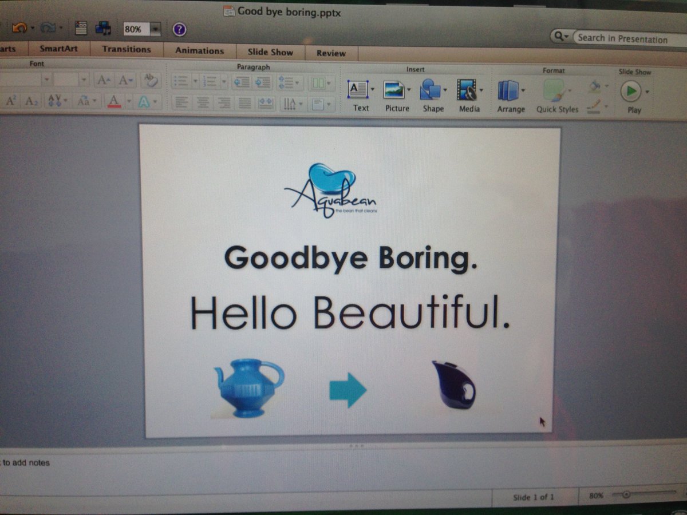The width and height of the screenshot is (687, 515).
Task: Click the Insert Picture icon
Action: pyautogui.click(x=394, y=90)
